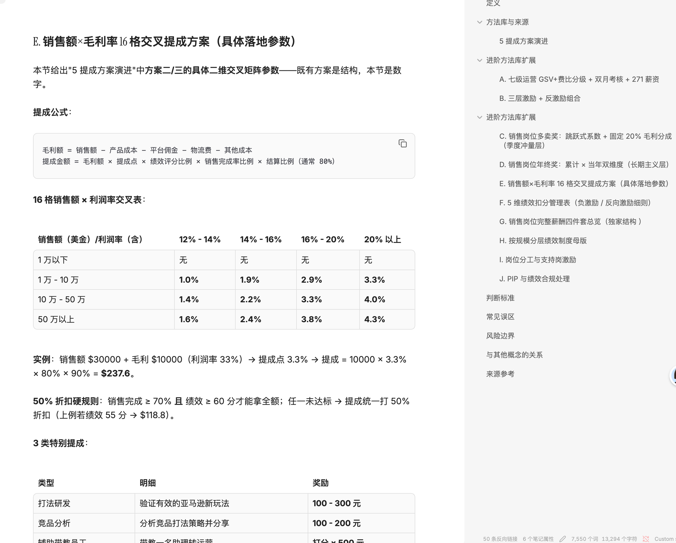Collapse the first 进阶方法库扩展 outline section
The width and height of the screenshot is (676, 543).
tap(479, 61)
